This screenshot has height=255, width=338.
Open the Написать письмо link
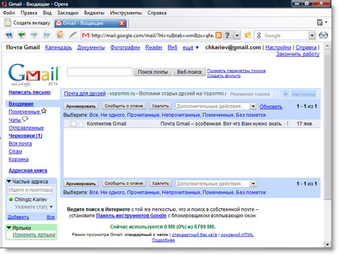[29, 92]
